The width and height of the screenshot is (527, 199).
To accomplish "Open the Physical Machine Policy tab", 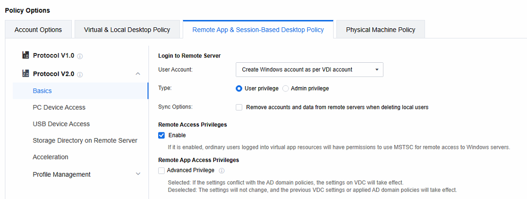I will point(380,30).
